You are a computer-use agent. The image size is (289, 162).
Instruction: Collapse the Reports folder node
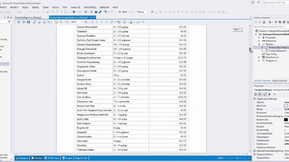[x=259, y=44]
